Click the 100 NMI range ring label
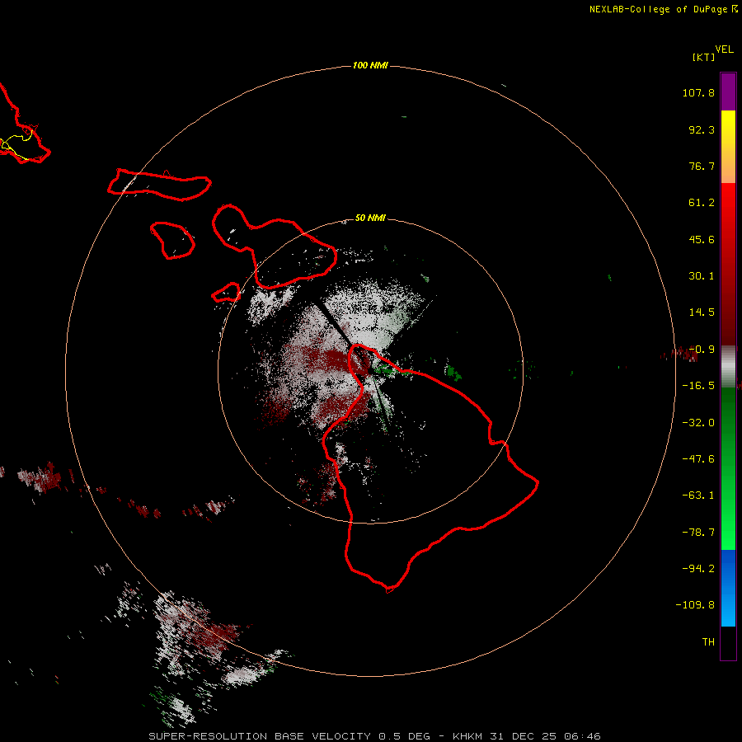Image resolution: width=742 pixels, height=742 pixels. pos(370,65)
